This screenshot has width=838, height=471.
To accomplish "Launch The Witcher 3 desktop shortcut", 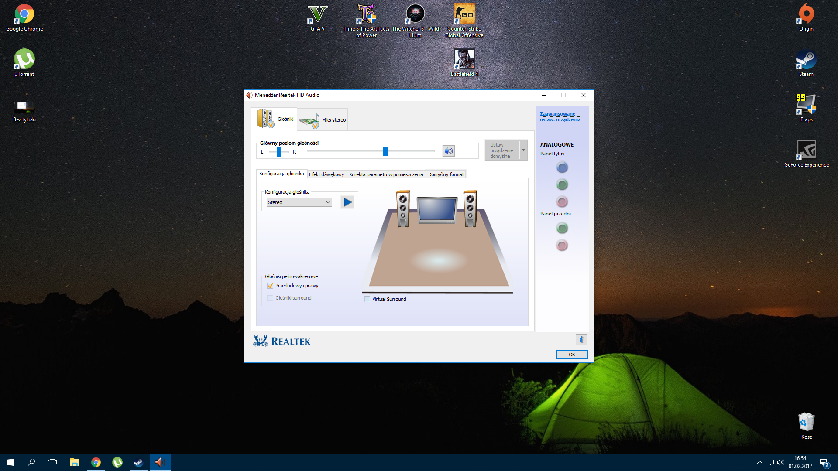I will pos(416,21).
